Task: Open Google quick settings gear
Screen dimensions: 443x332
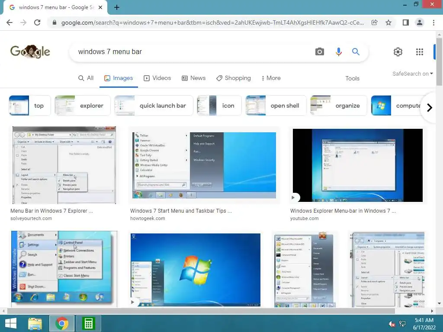Action: (x=398, y=52)
